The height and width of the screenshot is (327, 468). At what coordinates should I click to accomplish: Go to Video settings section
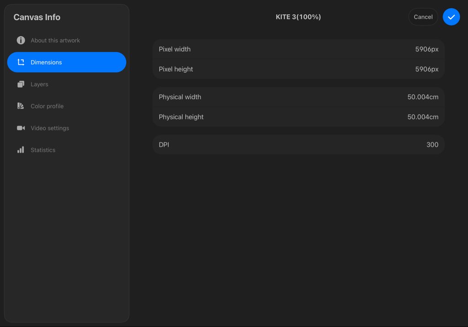(x=67, y=128)
